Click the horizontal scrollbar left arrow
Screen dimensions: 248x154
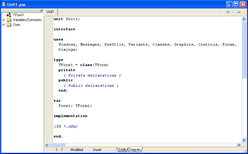(x=47, y=145)
